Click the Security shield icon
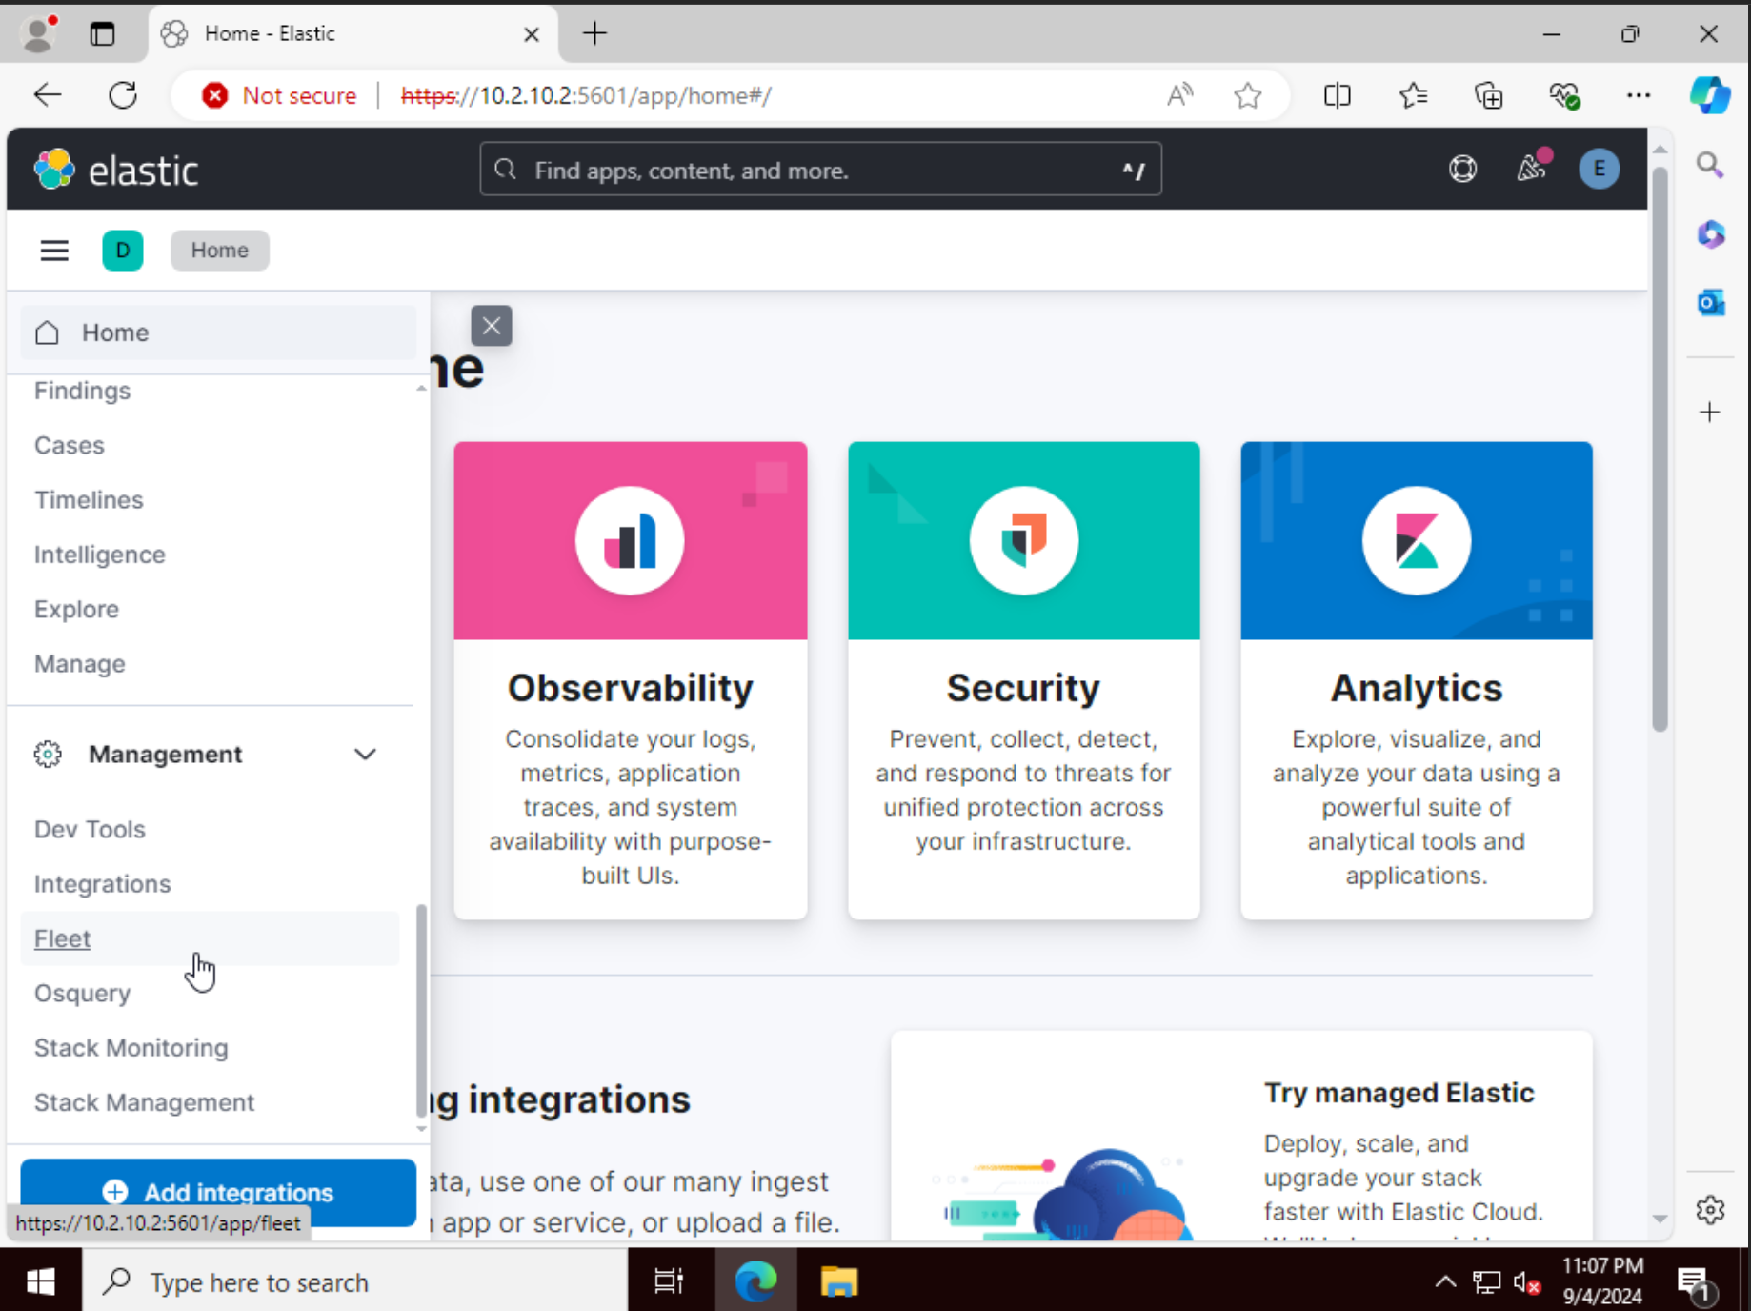1751x1311 pixels. point(1024,541)
